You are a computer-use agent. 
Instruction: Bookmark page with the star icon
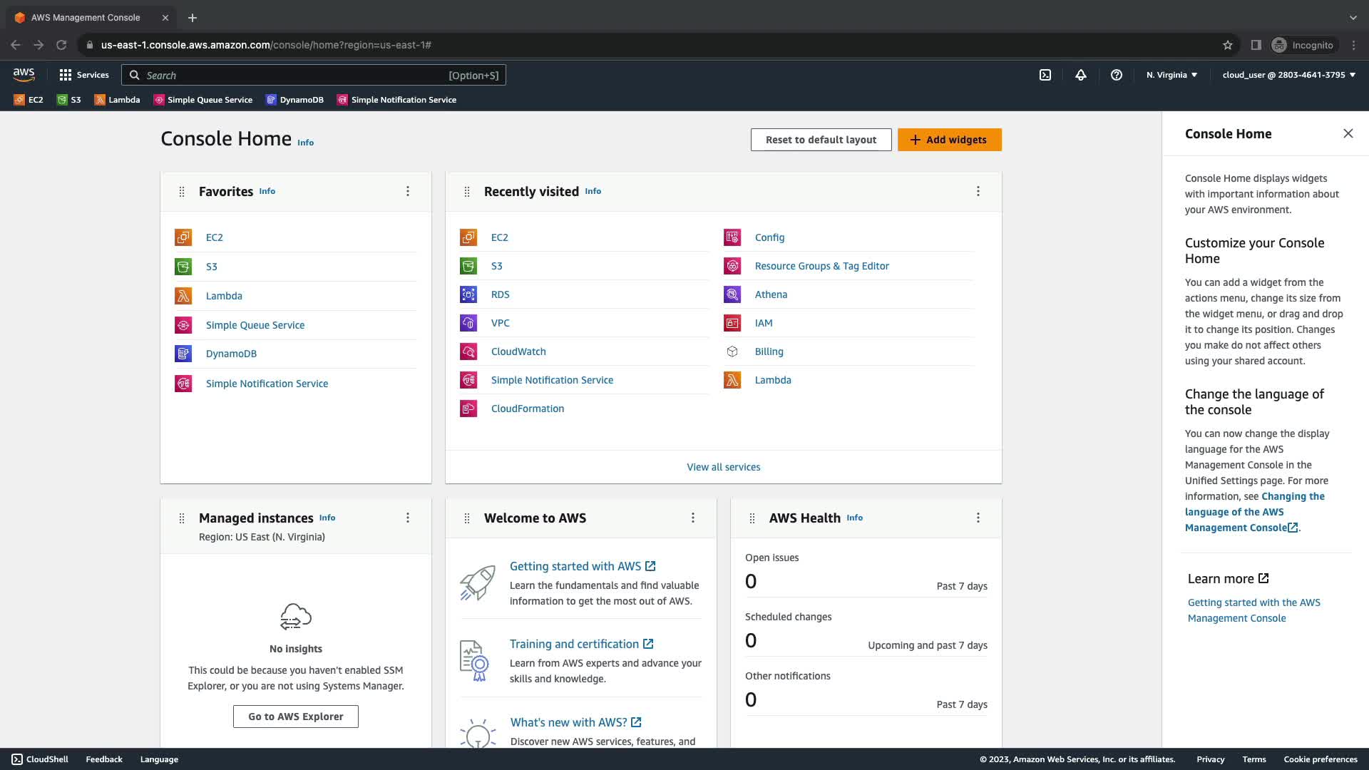(x=1228, y=45)
